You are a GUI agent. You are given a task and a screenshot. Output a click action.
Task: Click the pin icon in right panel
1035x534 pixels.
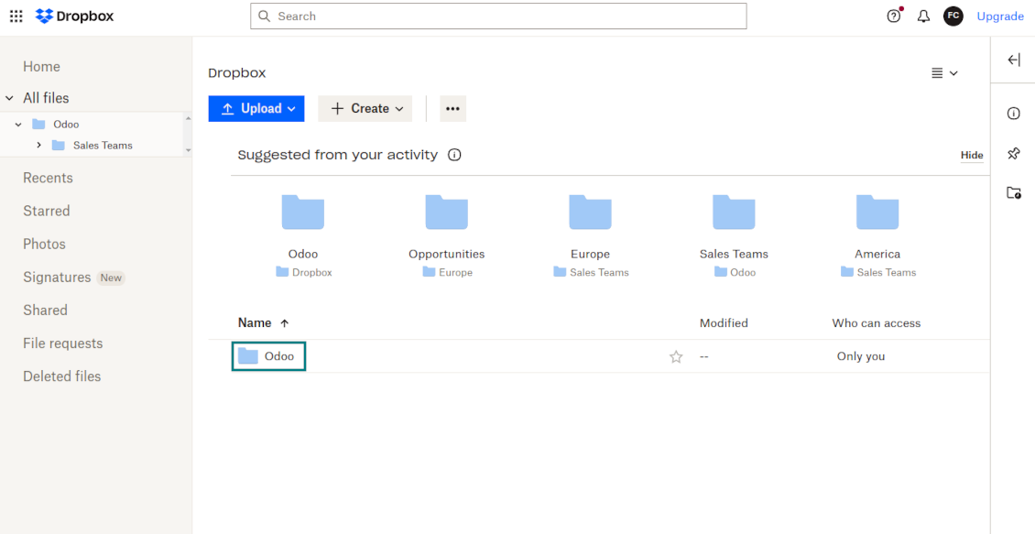pos(1014,153)
